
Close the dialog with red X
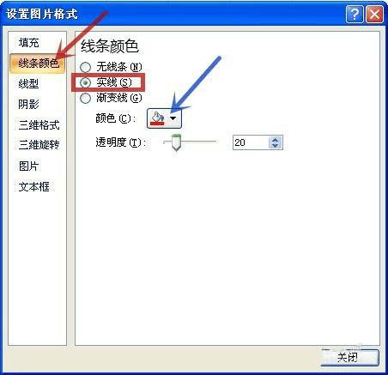click(374, 14)
